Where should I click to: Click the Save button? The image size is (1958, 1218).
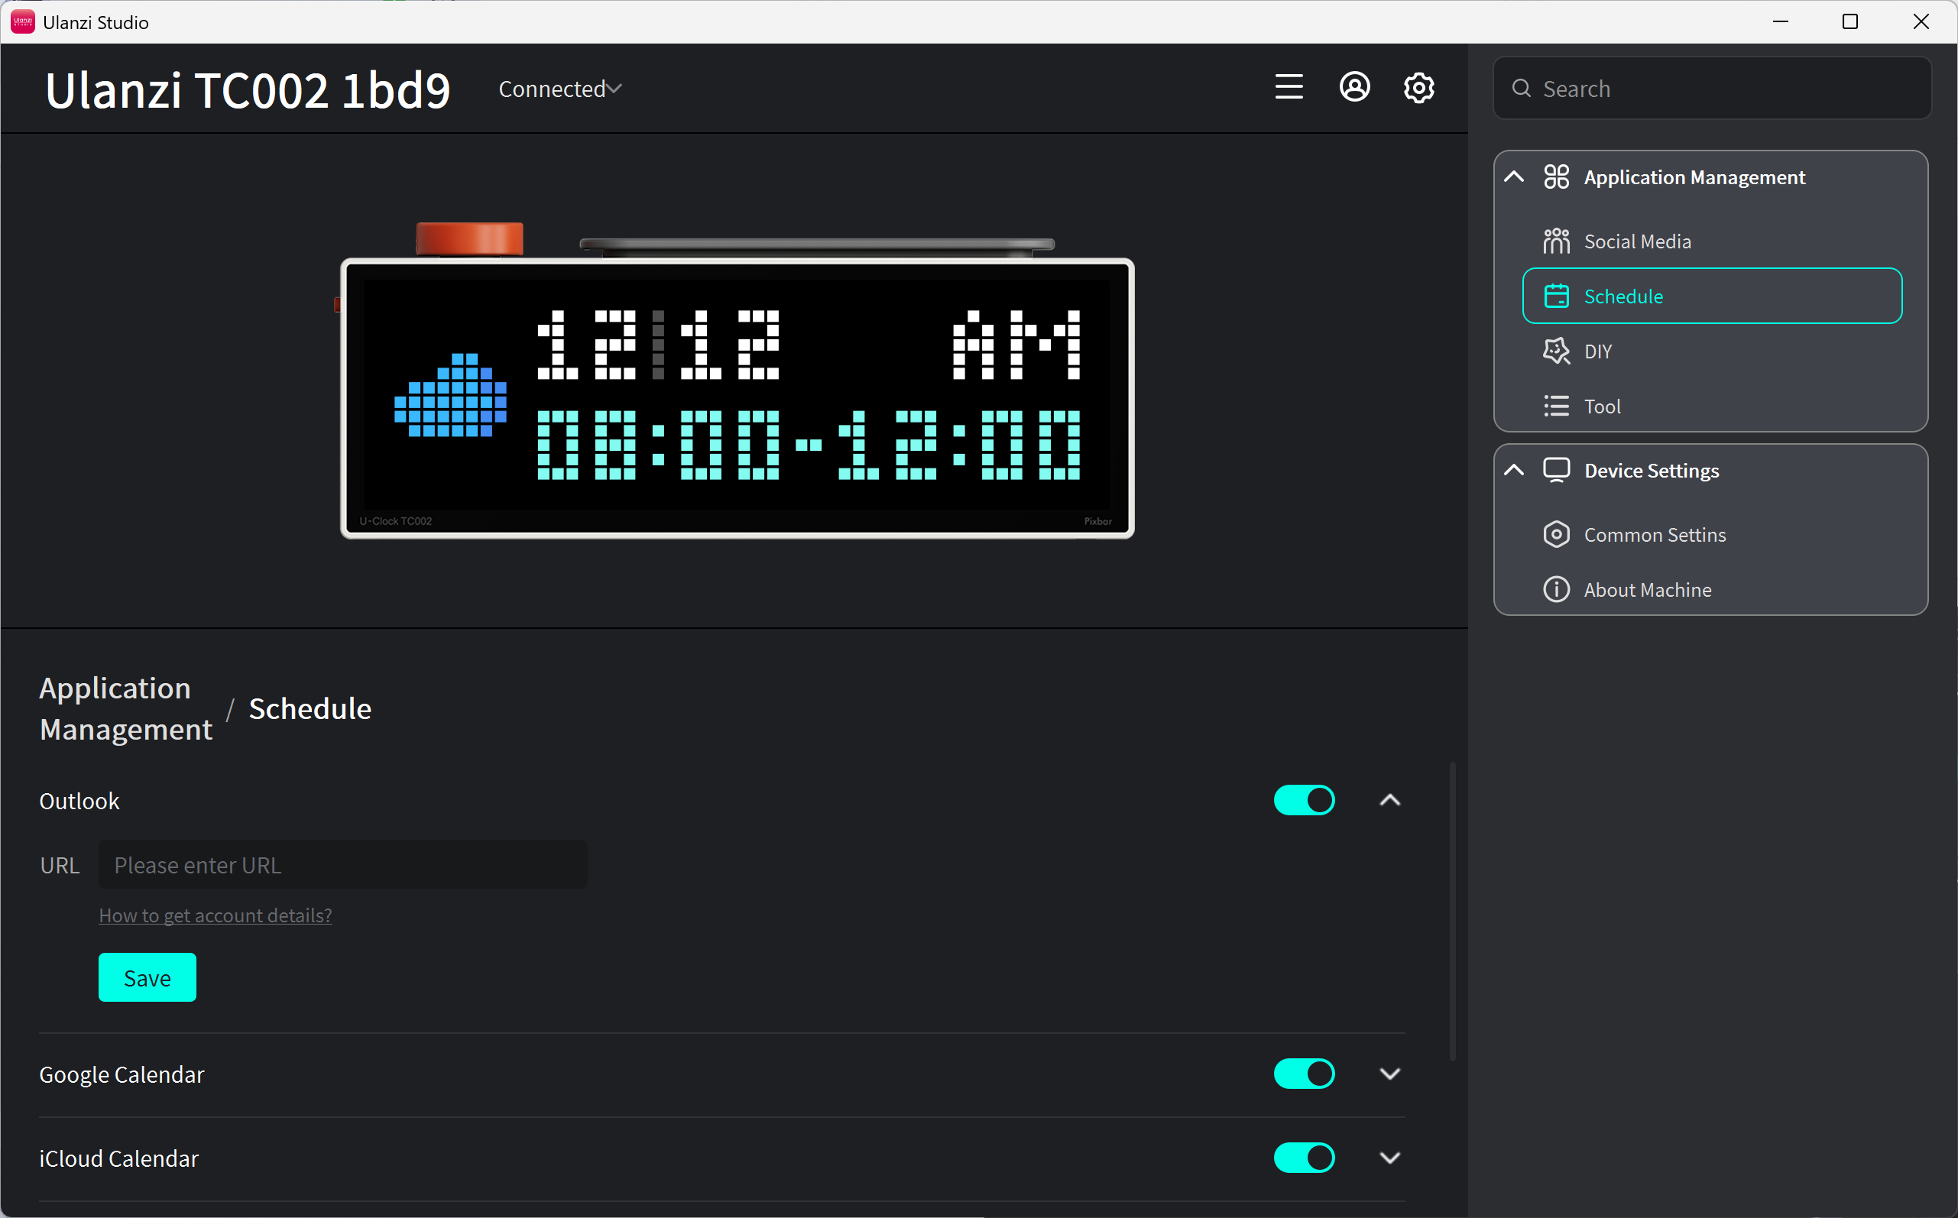pos(147,978)
